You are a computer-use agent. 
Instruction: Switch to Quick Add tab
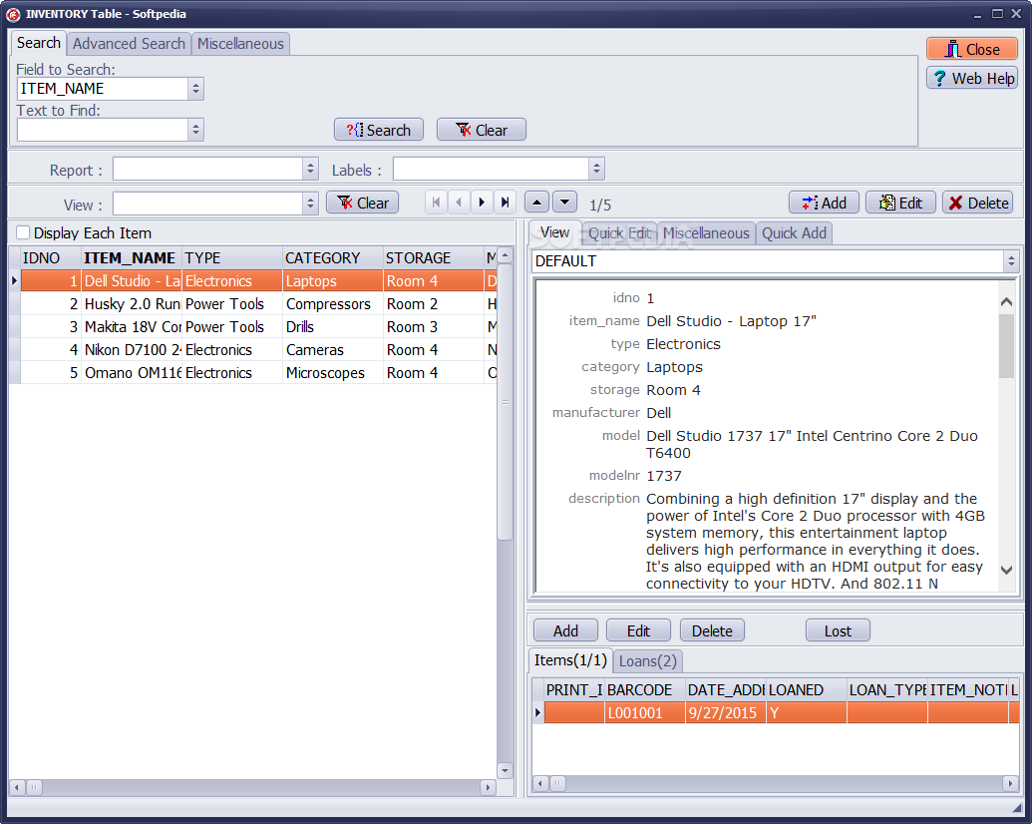[794, 233]
